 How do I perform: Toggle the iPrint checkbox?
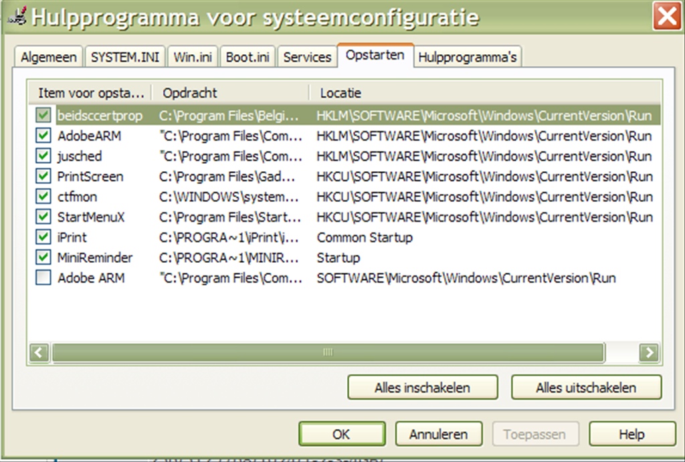[x=43, y=237]
